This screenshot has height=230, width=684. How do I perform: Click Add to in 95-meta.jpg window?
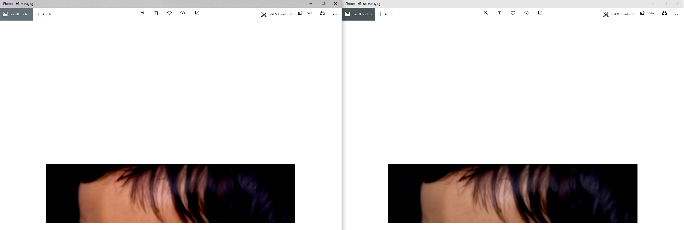[x=44, y=14]
